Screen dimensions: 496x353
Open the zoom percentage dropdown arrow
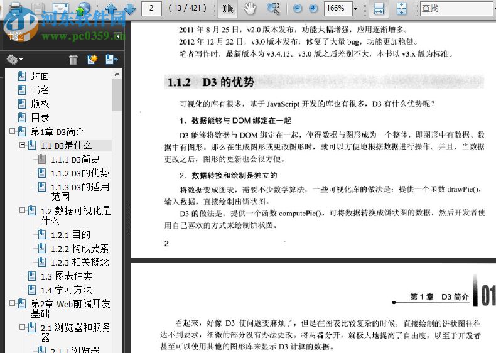pos(355,9)
